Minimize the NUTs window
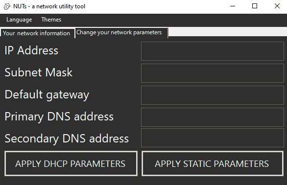 click(x=233, y=6)
